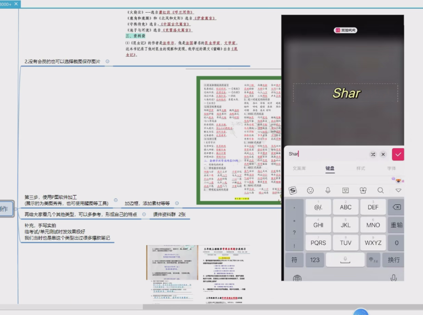Image resolution: width=423 pixels, height=315 pixels.
Task: Tap the shuffle random text icon
Action: pos(373,154)
